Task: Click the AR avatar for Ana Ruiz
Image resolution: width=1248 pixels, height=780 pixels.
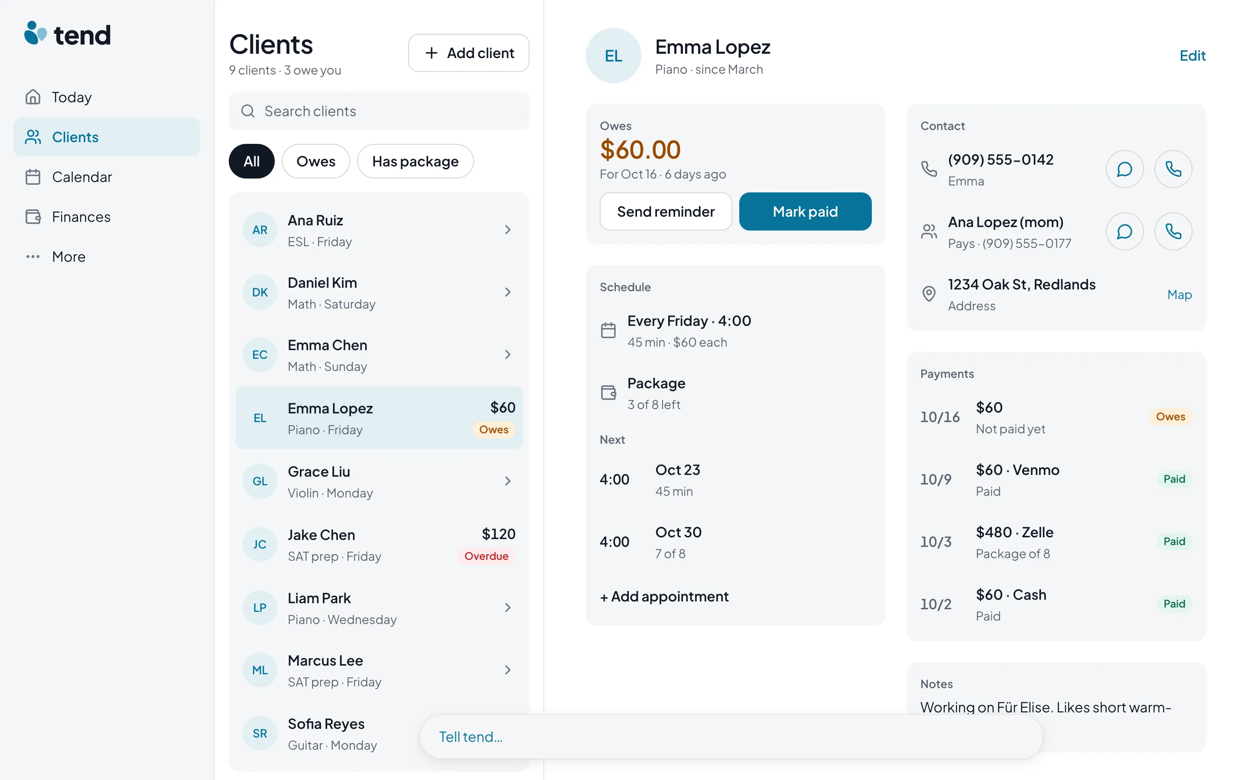Action: point(260,230)
